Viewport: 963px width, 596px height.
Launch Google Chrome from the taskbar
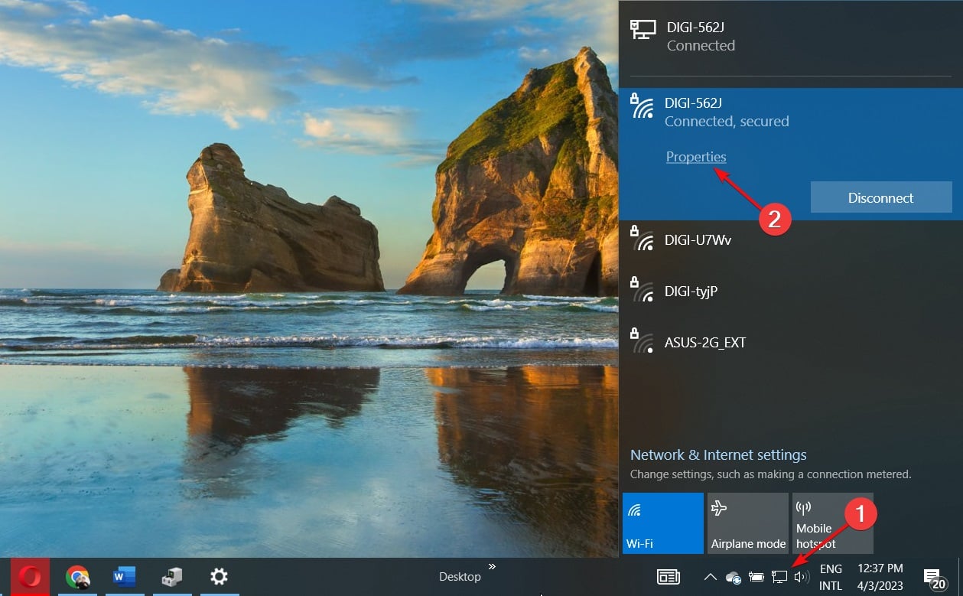coord(77,577)
